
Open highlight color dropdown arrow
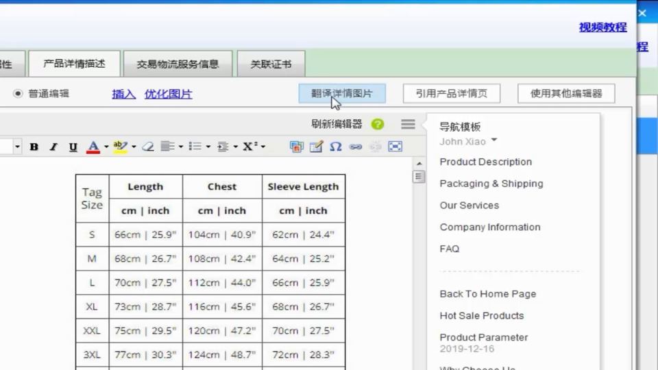pyautogui.click(x=134, y=147)
